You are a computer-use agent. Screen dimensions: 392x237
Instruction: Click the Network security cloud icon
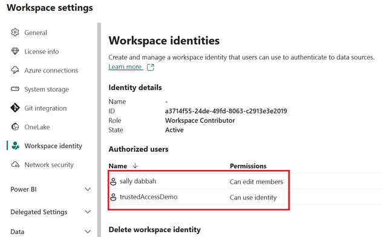coord(15,164)
